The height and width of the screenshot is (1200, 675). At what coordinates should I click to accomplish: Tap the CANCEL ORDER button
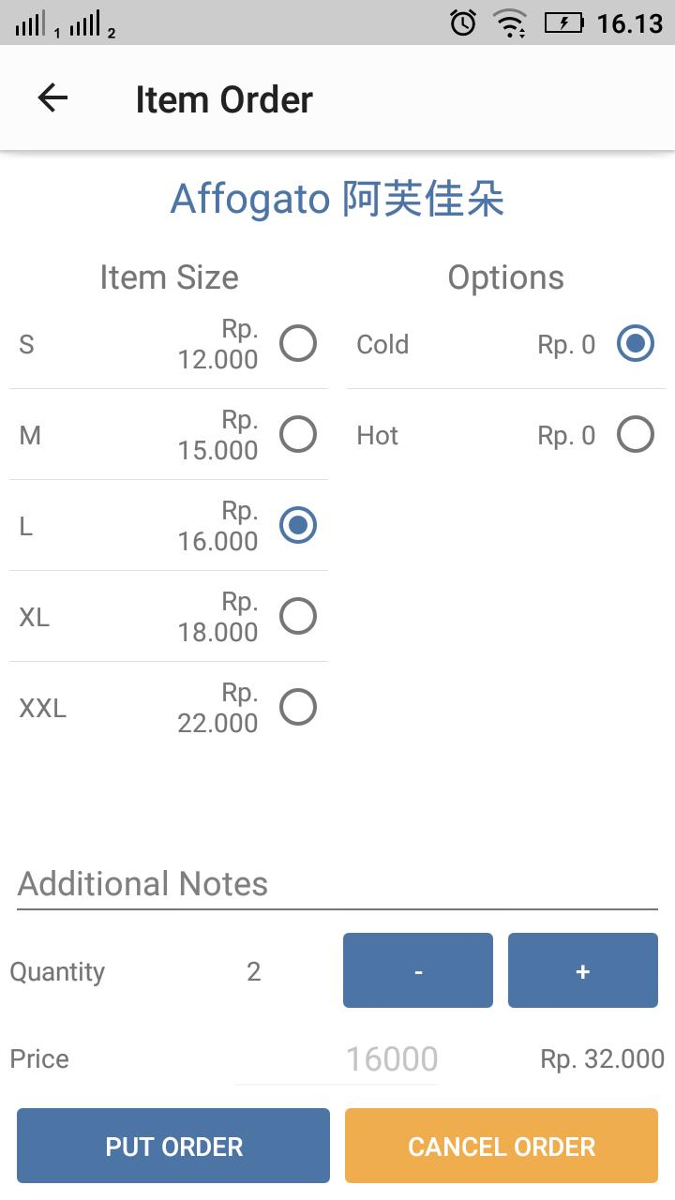coord(502,1146)
